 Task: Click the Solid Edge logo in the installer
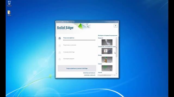[x=65, y=28]
